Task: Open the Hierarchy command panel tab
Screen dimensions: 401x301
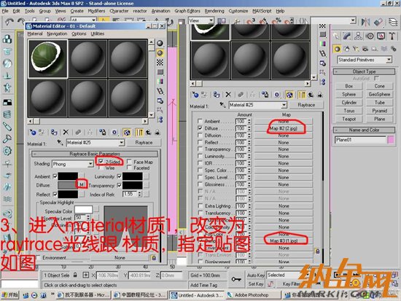Action: tap(358, 36)
